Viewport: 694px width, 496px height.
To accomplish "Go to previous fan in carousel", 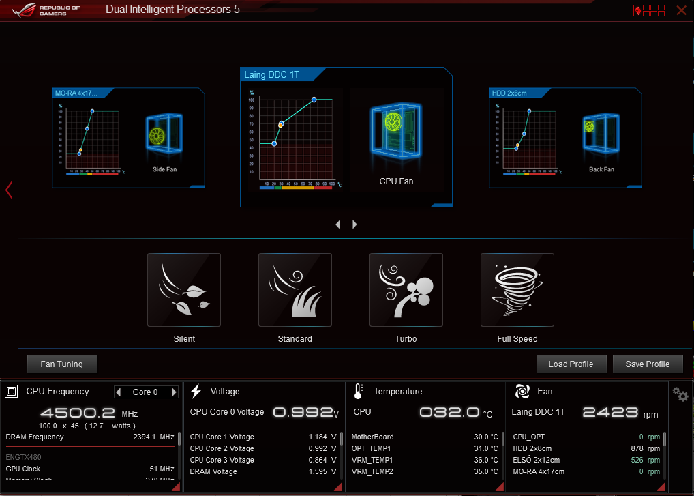I will pos(338,224).
